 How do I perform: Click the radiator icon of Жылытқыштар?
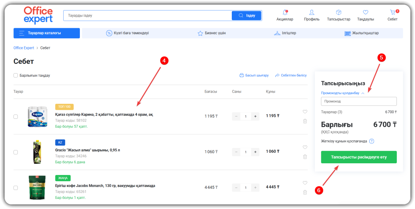pos(347,33)
